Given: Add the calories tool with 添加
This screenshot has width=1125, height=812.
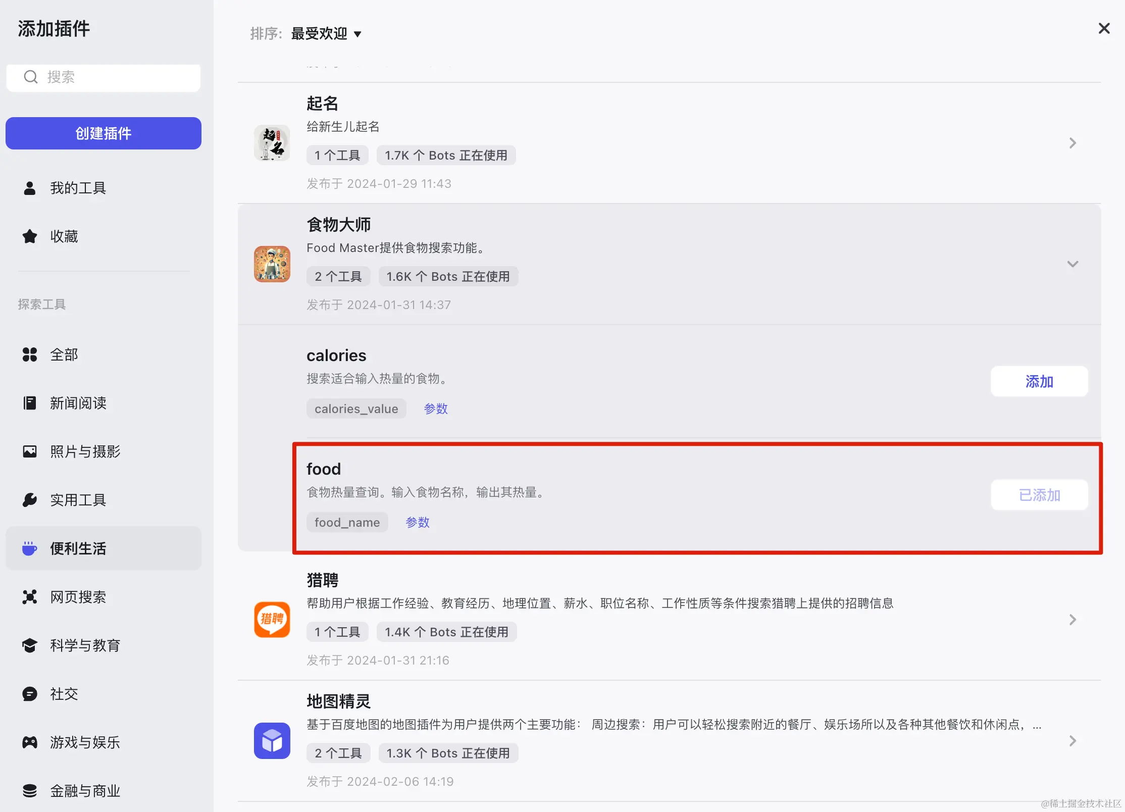Looking at the screenshot, I should 1039,382.
